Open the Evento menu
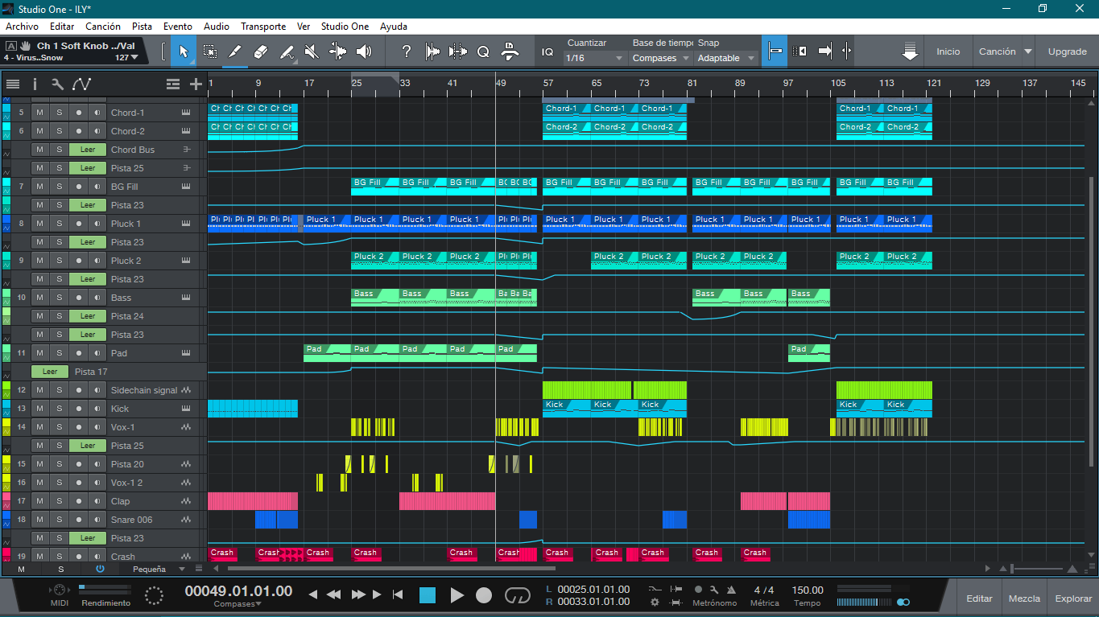Screen dimensions: 1099x617 (178, 27)
